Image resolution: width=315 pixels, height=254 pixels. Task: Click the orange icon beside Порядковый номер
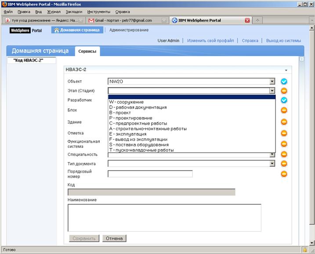pos(284,174)
